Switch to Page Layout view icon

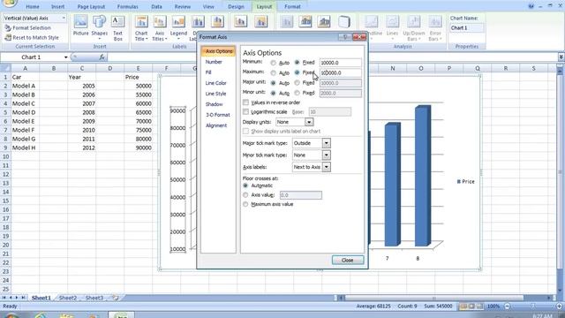point(471,307)
